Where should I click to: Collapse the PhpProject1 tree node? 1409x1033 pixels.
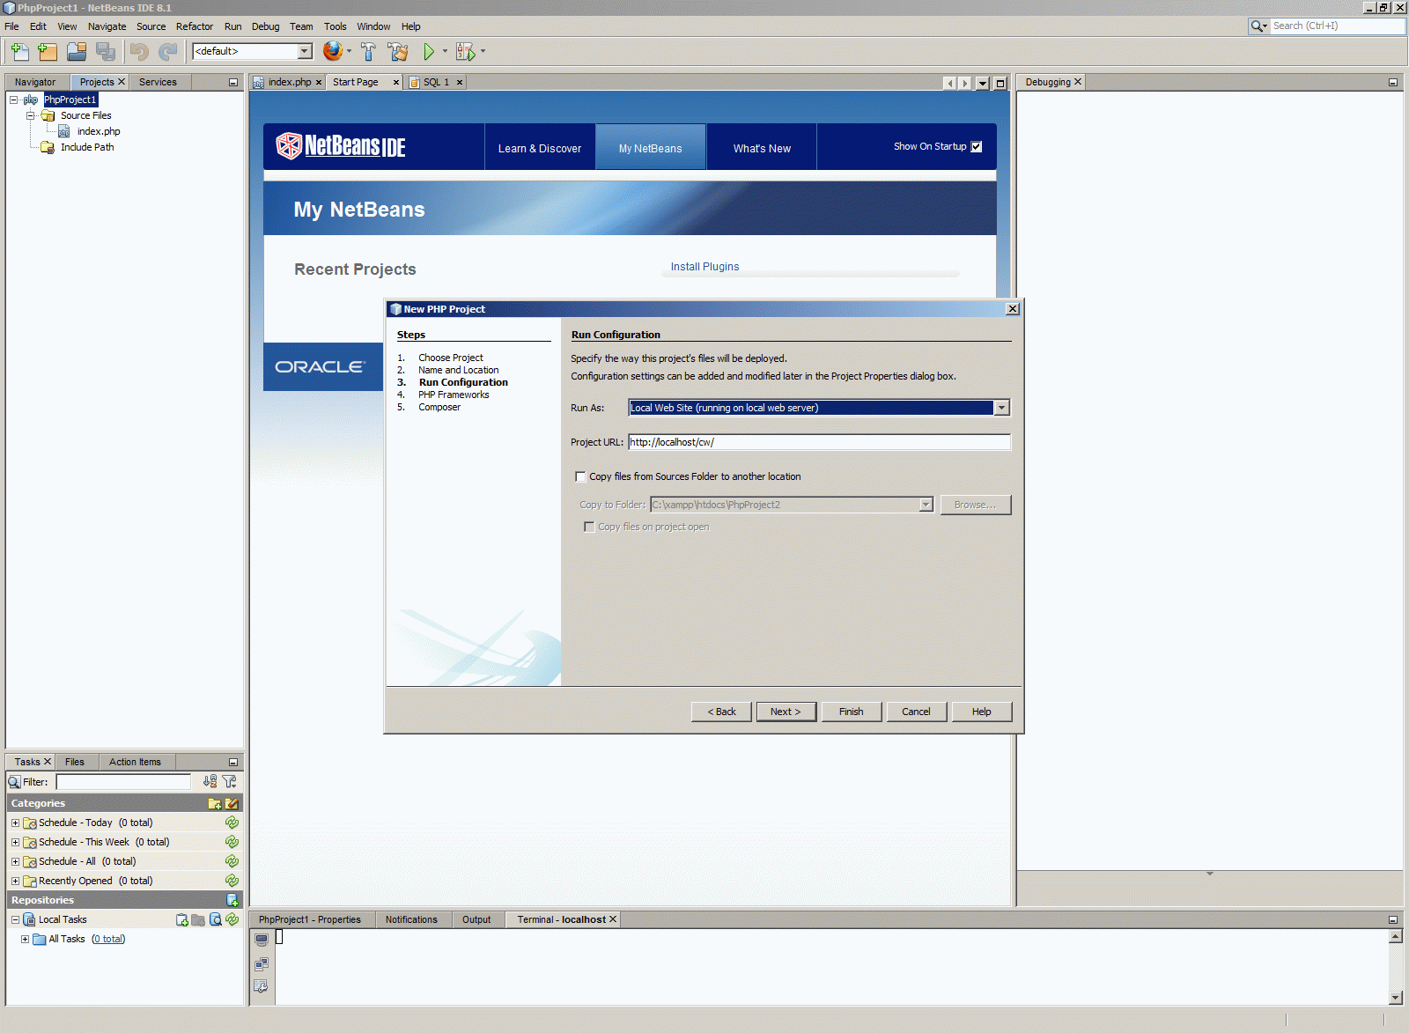pos(14,100)
